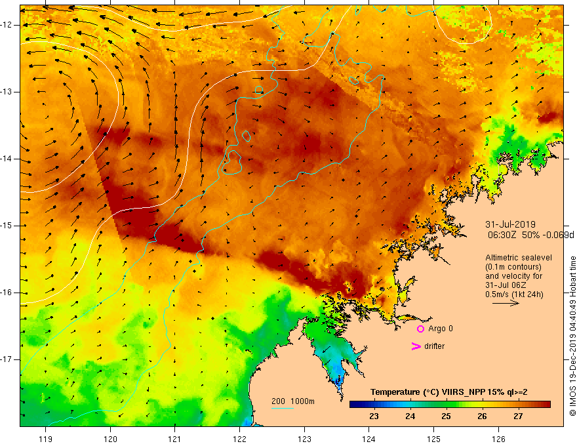Viewport: 577px width, 446px height.
Task: Click the temperature color bar near 27
Action: tap(519, 404)
